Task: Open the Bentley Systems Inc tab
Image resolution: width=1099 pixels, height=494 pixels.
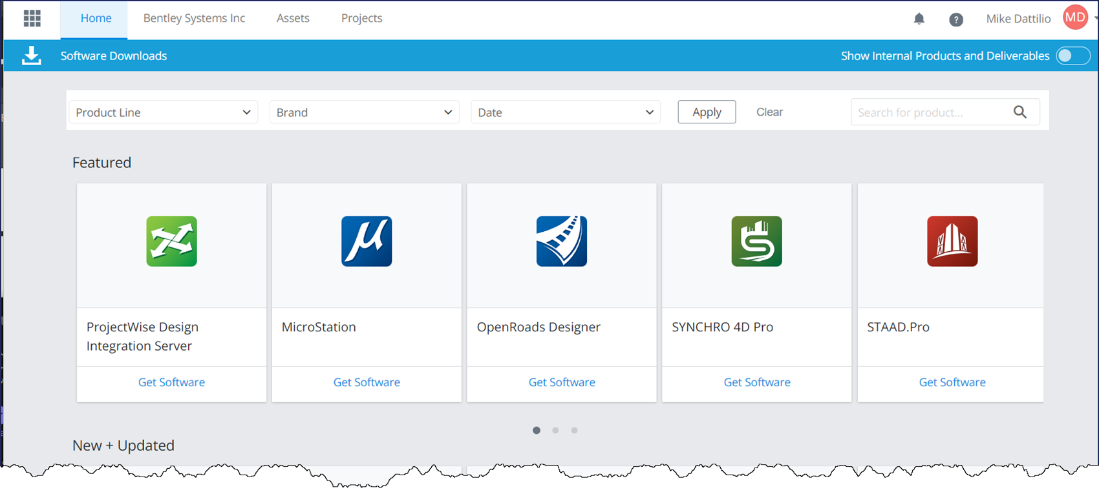Action: 194,19
